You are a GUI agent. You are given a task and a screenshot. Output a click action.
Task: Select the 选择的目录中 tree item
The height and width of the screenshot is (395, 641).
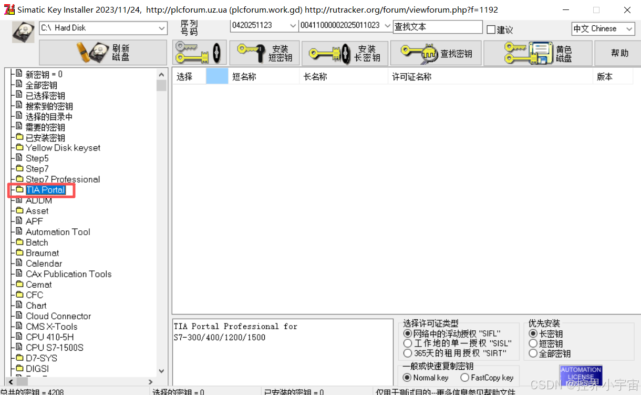point(49,116)
